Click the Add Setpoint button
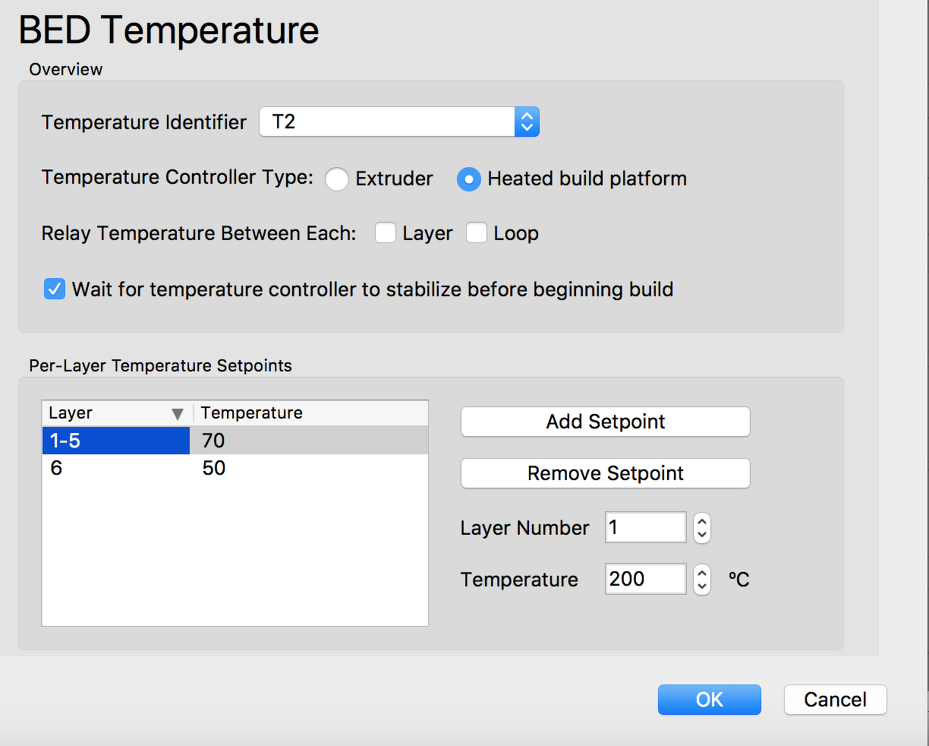929x746 pixels. click(x=605, y=422)
